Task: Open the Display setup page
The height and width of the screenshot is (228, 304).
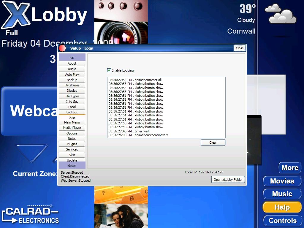Action: 72,91
